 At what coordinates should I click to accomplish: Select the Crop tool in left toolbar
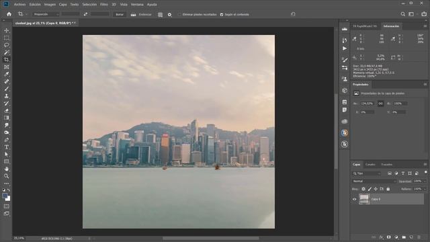(x=7, y=60)
